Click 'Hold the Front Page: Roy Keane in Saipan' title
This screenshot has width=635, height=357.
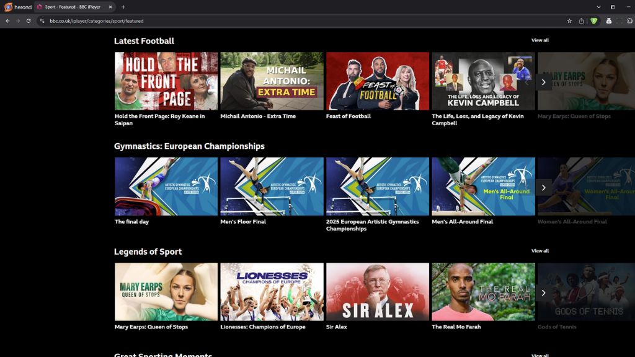point(159,120)
